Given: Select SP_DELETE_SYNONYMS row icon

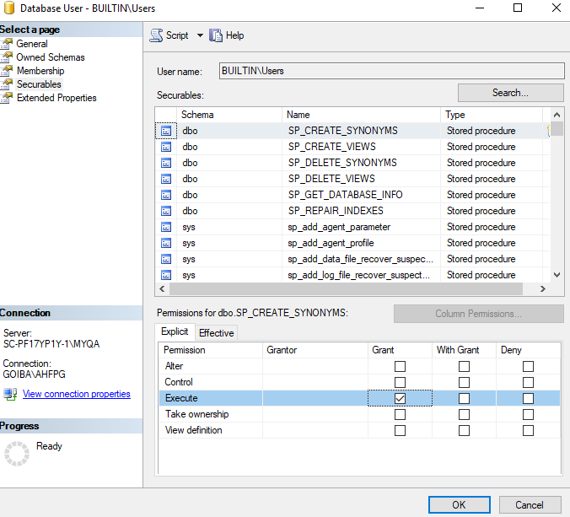Looking at the screenshot, I should [x=166, y=163].
